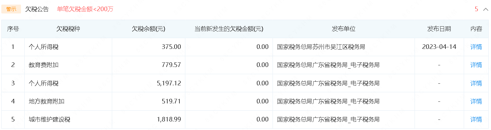Open 详情 for 城市维护建设税 row
This screenshot has height=130, width=491.
tap(476, 119)
